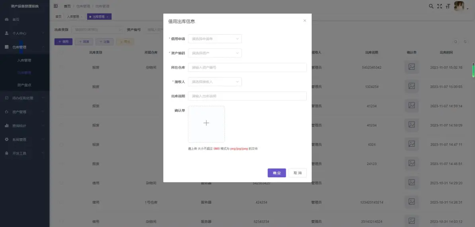The height and width of the screenshot is (227, 475).
Task: Open the header search magnifier icon
Action: click(x=431, y=6)
